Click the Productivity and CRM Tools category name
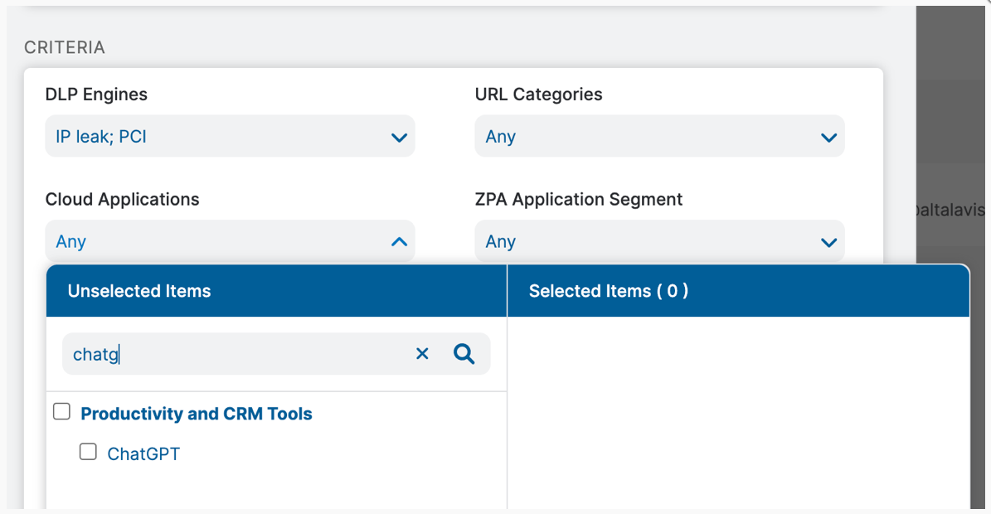 197,414
